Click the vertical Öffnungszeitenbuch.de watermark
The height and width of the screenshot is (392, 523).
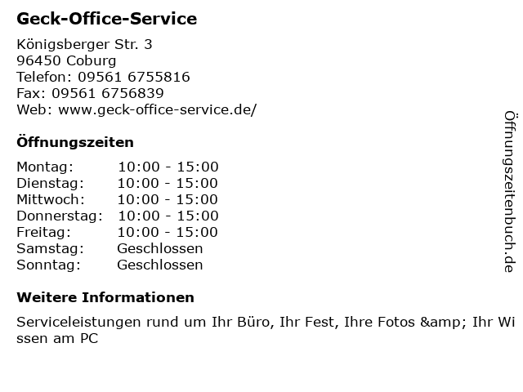point(510,192)
